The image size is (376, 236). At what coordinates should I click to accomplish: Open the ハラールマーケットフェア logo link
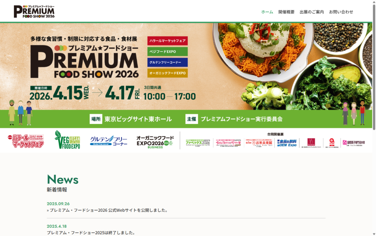point(26,141)
